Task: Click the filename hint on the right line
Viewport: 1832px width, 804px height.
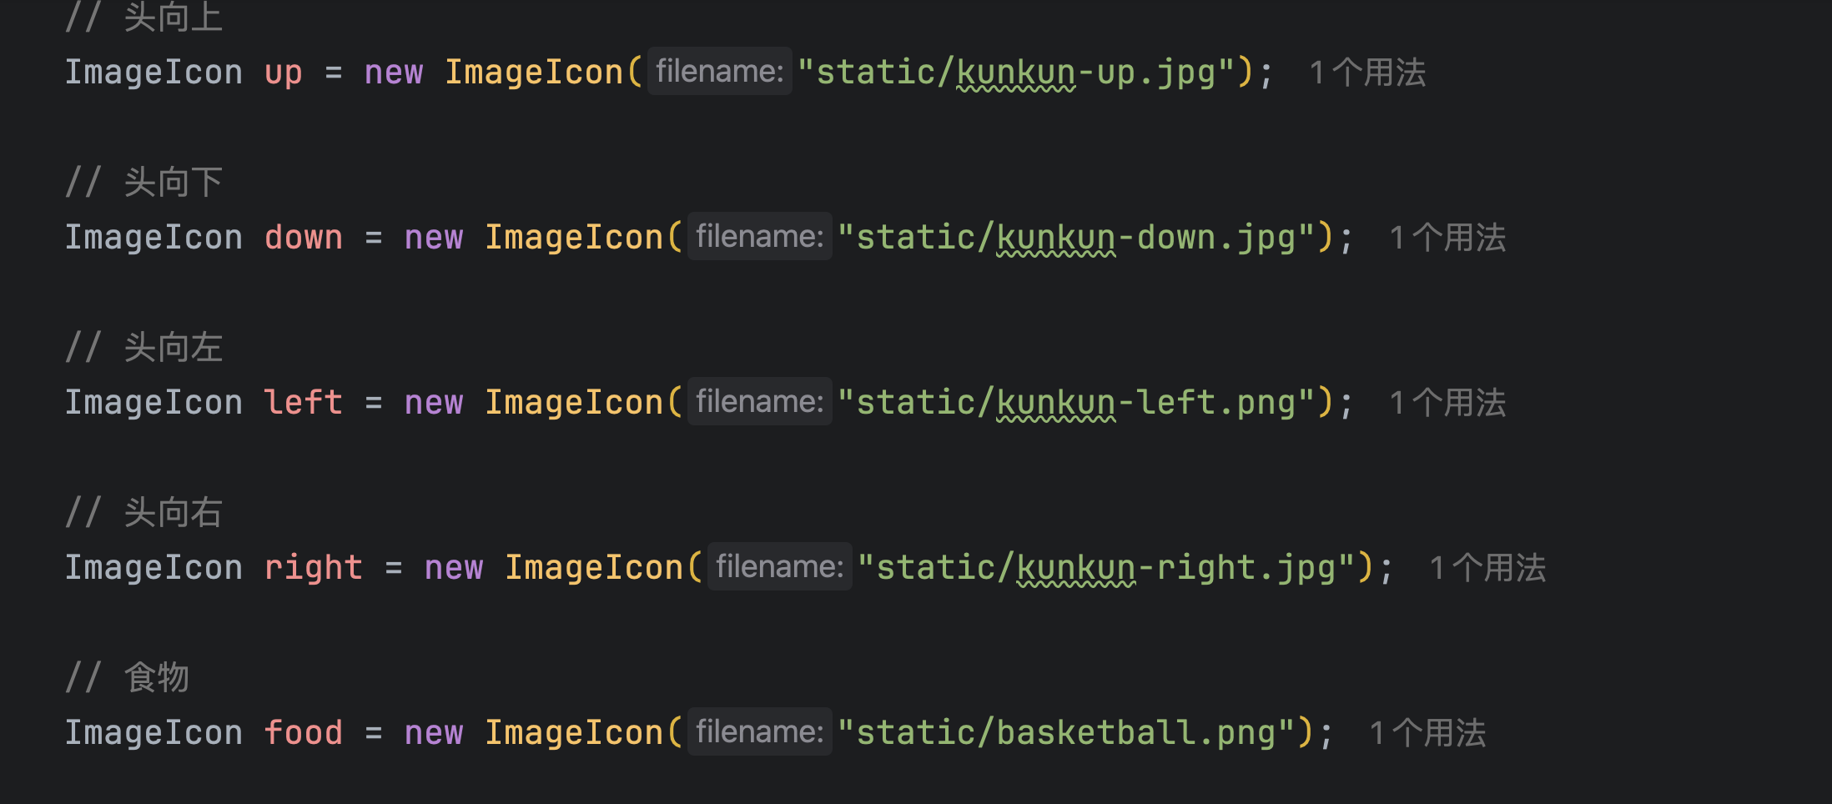Action: click(x=779, y=567)
